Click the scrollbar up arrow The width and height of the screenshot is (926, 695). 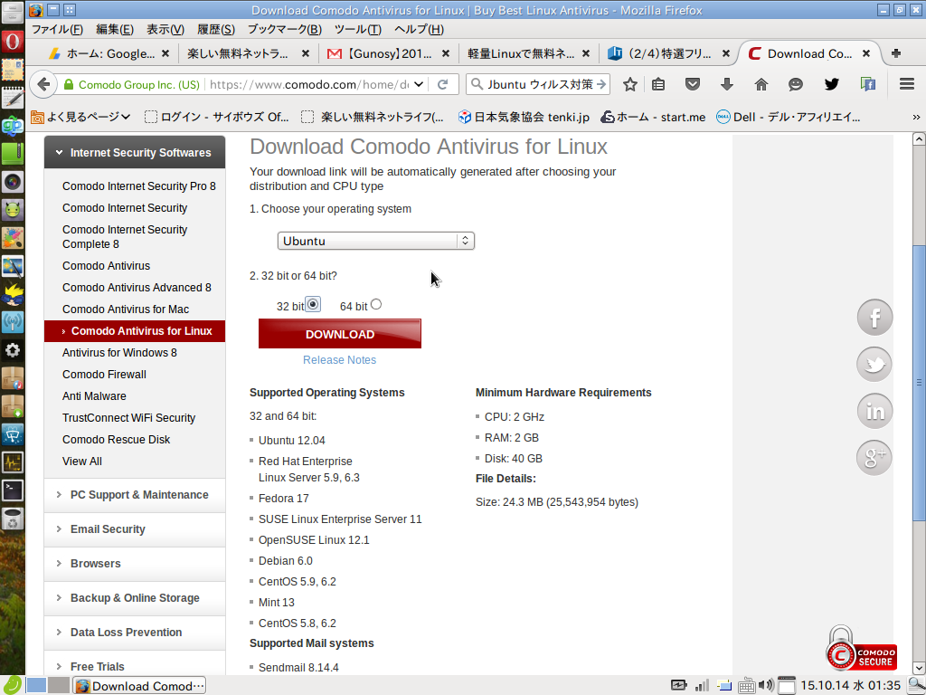tap(919, 139)
